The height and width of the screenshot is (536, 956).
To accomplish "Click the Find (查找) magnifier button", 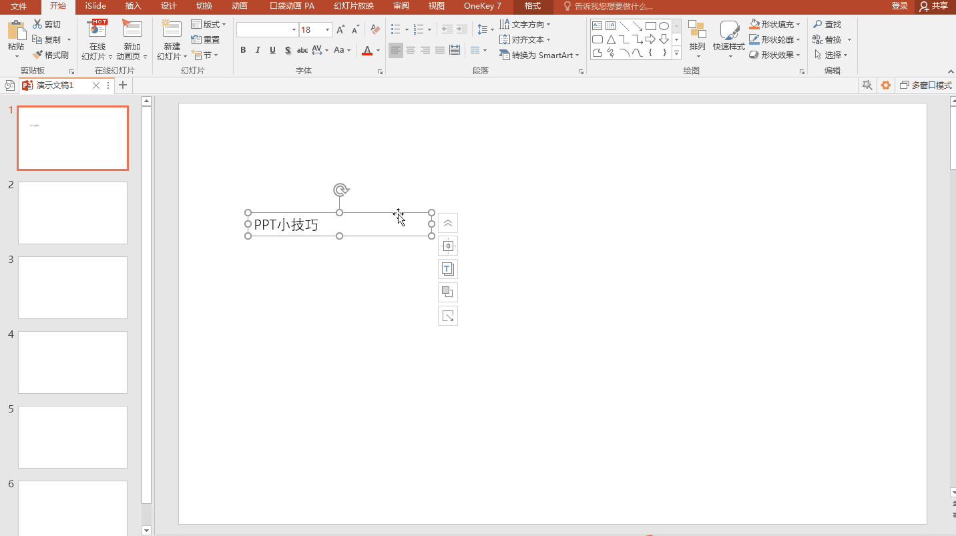I will 827,24.
